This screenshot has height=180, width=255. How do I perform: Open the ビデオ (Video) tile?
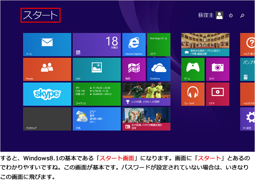217,94
